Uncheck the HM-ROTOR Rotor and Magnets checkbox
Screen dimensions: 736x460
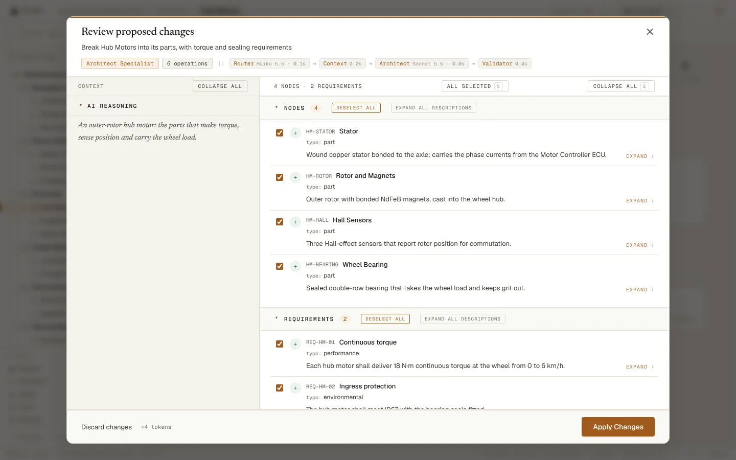(x=280, y=177)
